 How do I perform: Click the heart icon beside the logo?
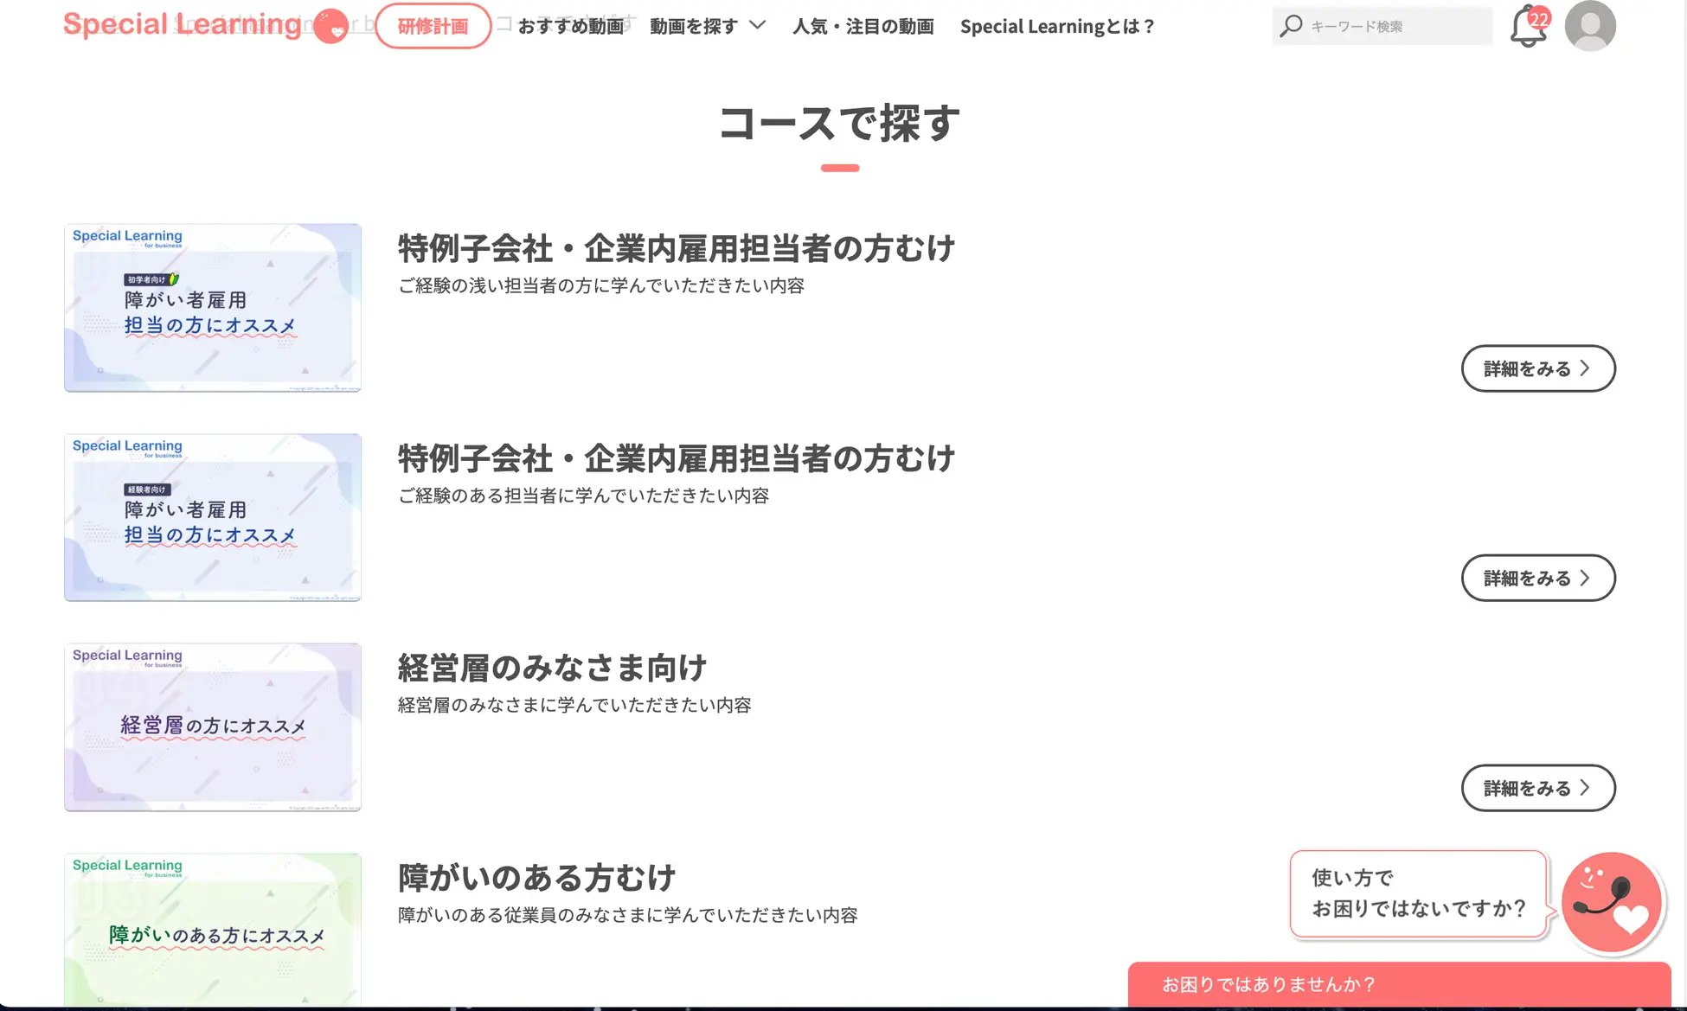coord(330,27)
